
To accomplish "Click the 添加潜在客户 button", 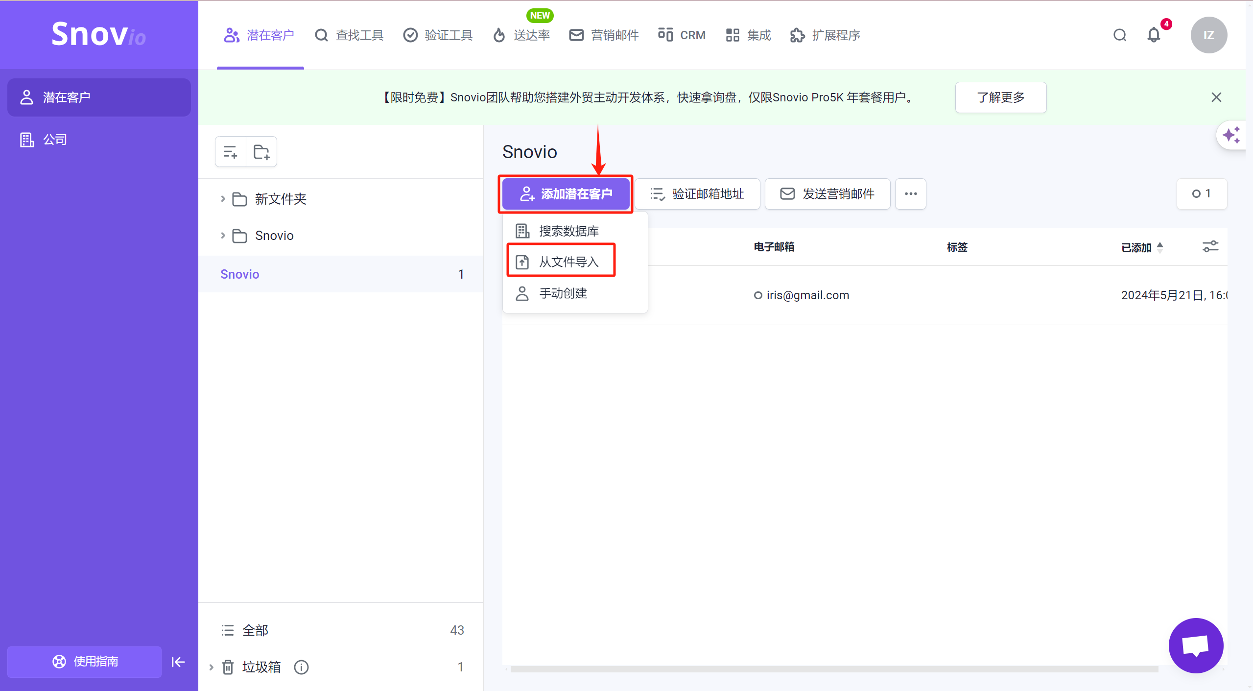I will pos(566,194).
